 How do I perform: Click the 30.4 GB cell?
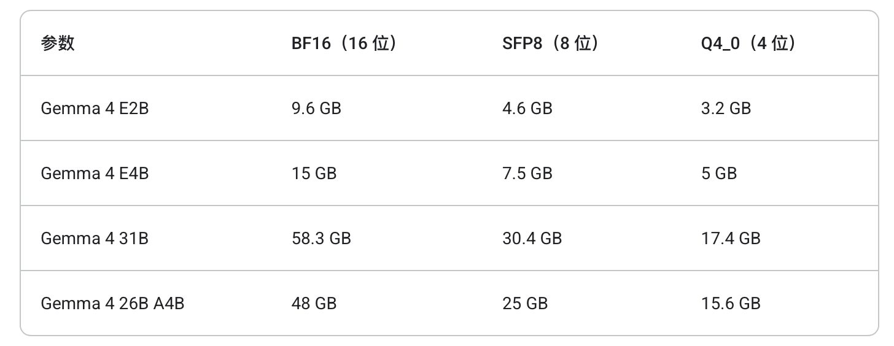[532, 239]
